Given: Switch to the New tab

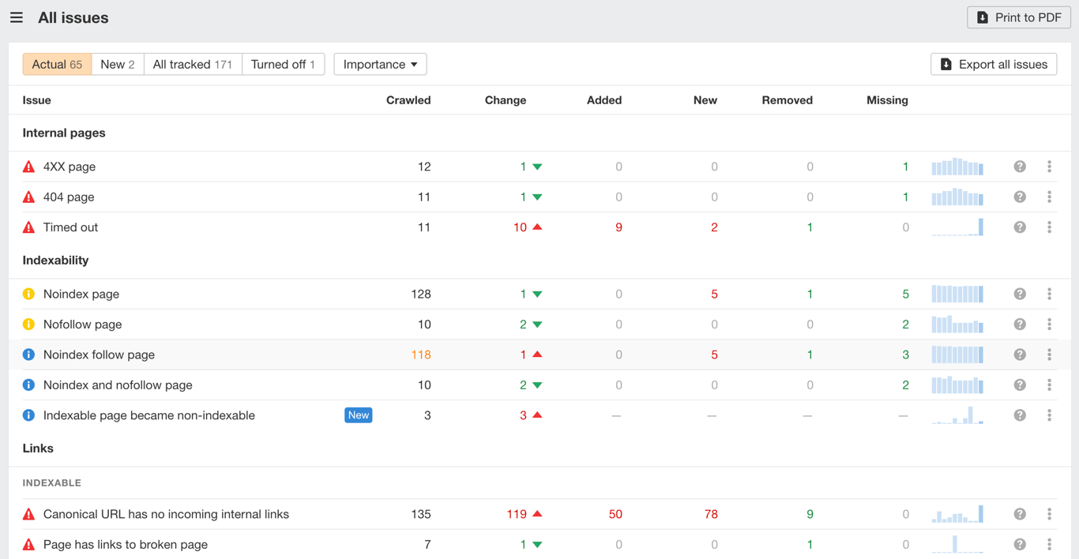Looking at the screenshot, I should pyautogui.click(x=117, y=64).
